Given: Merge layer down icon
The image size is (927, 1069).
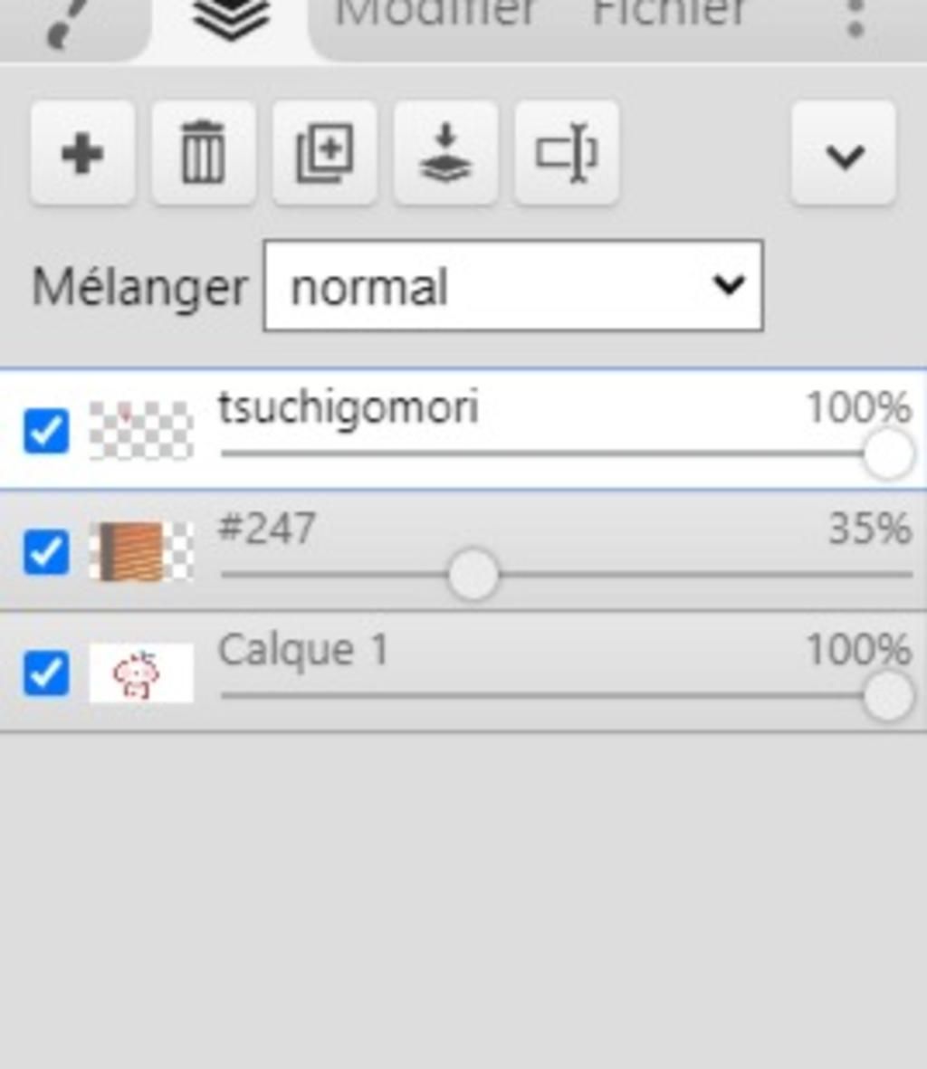Looking at the screenshot, I should (445, 153).
